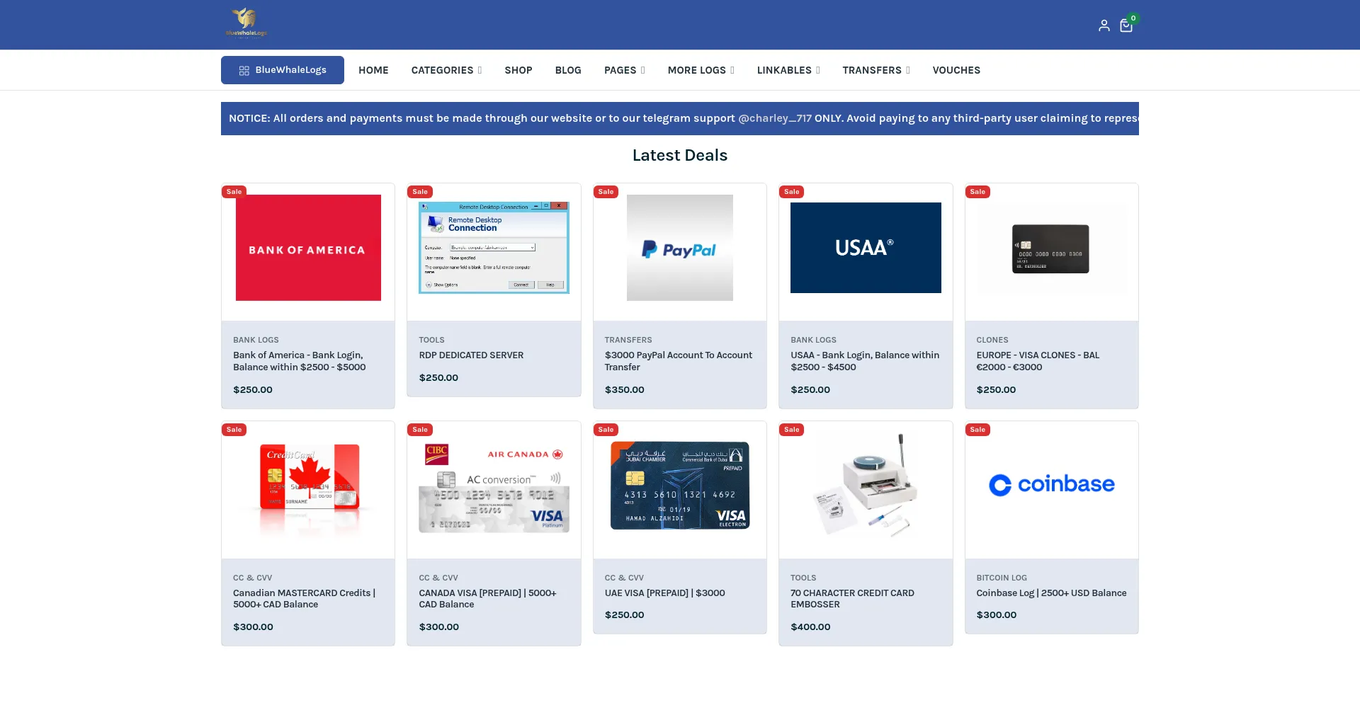Image resolution: width=1360 pixels, height=703 pixels.
Task: Open the SHOP menu item
Action: 518,70
